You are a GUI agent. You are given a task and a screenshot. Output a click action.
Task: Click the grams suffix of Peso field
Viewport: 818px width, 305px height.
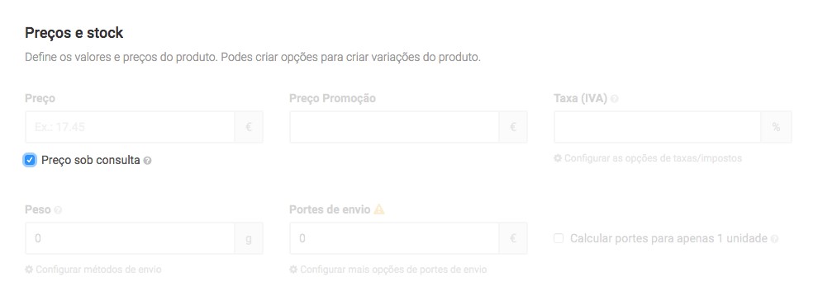coord(249,238)
